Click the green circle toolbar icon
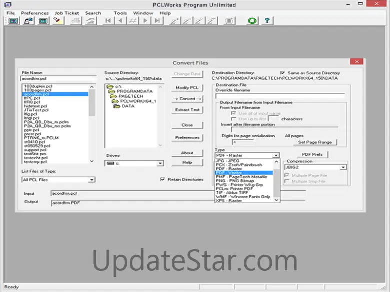 click(x=252, y=21)
